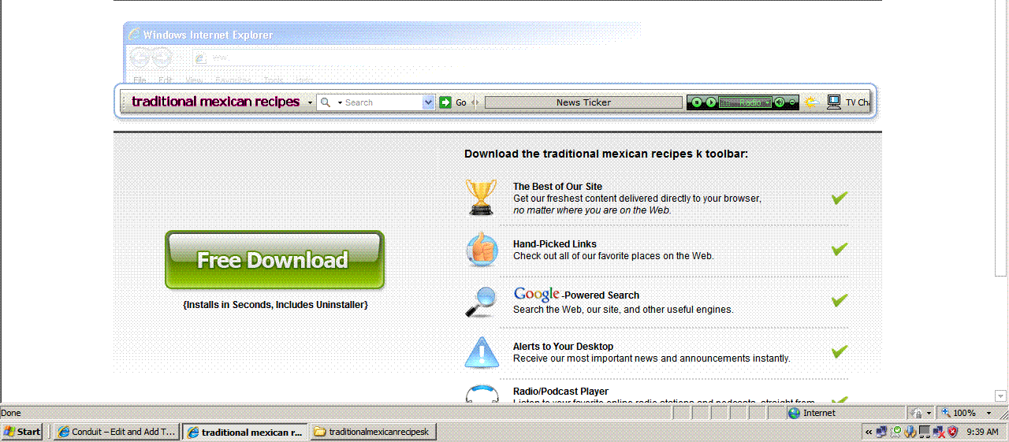
Task: Click the magnifying glass search feature icon
Action: [481, 301]
